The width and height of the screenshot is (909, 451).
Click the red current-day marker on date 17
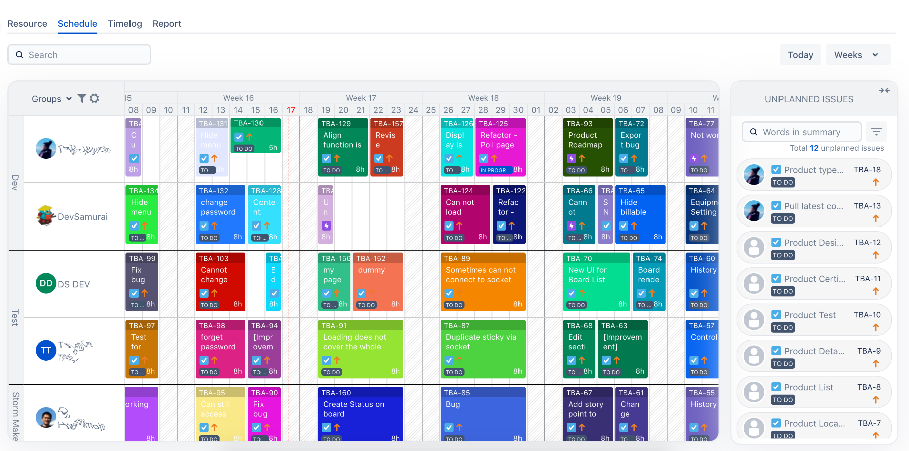click(x=291, y=110)
